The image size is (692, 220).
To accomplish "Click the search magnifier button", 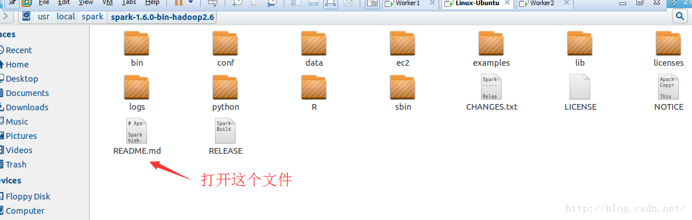I will tap(680, 16).
